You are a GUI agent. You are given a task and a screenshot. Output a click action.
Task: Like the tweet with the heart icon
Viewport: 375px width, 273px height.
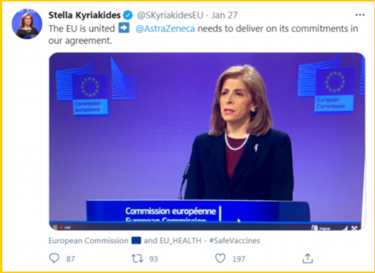tap(220, 259)
